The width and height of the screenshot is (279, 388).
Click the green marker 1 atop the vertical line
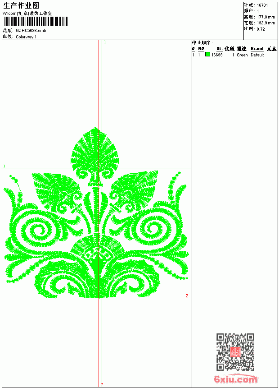pyautogui.click(x=105, y=42)
